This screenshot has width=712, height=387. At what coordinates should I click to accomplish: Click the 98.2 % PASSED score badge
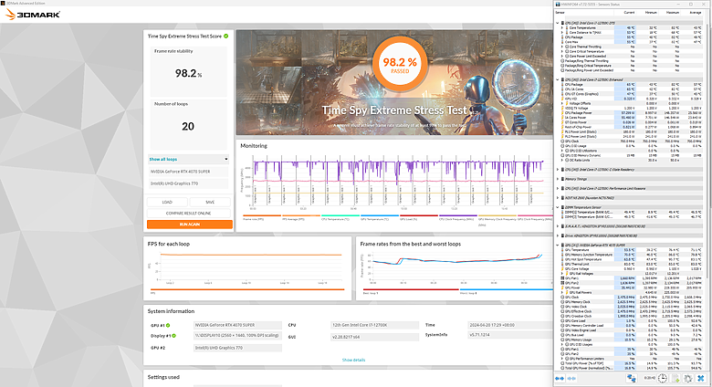[400, 64]
